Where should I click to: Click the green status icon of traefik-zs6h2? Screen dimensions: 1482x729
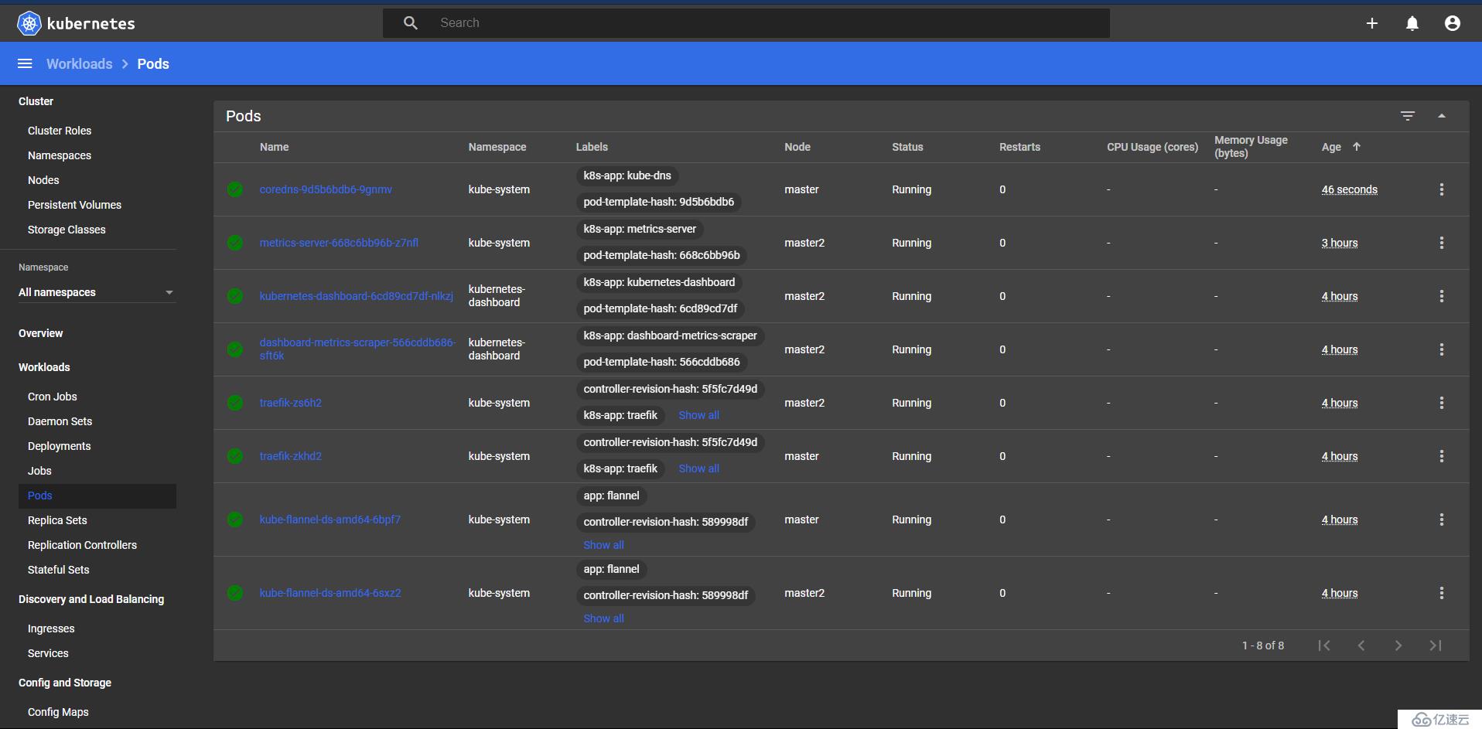(235, 403)
